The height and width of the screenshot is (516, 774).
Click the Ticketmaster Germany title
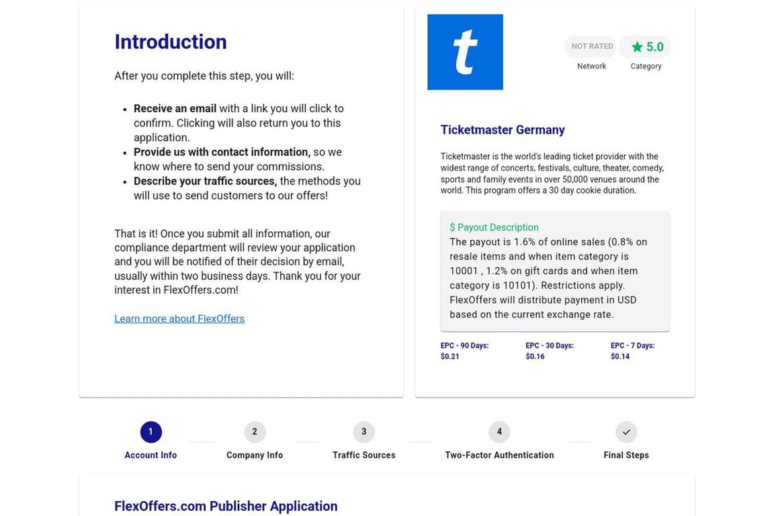click(x=503, y=130)
